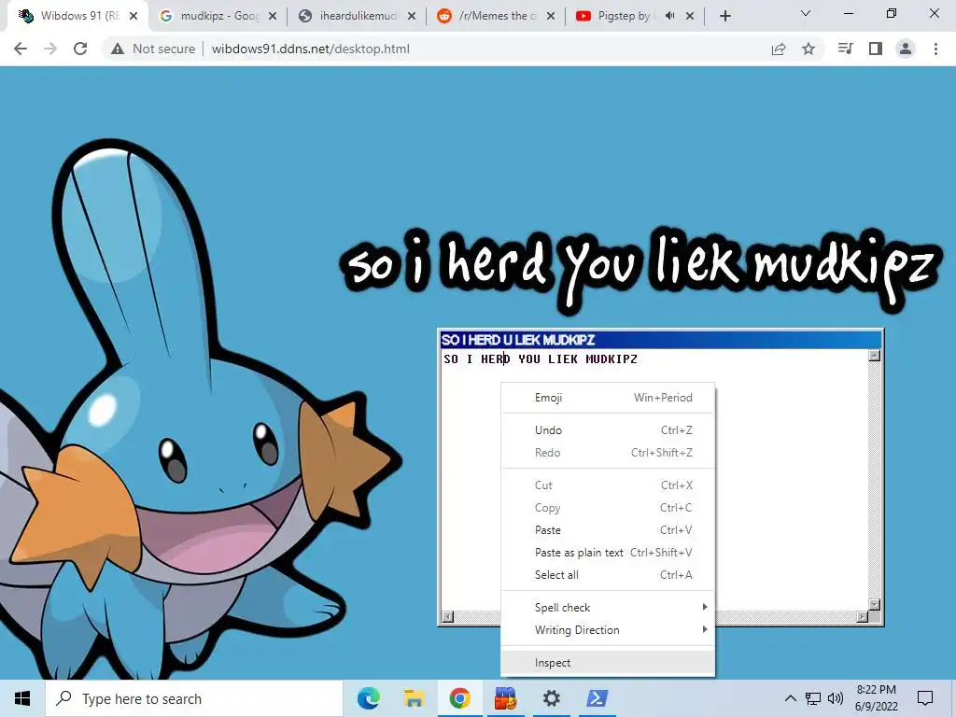The height and width of the screenshot is (717, 956).
Task: Click the text window's scroll down arrow
Action: point(874,605)
